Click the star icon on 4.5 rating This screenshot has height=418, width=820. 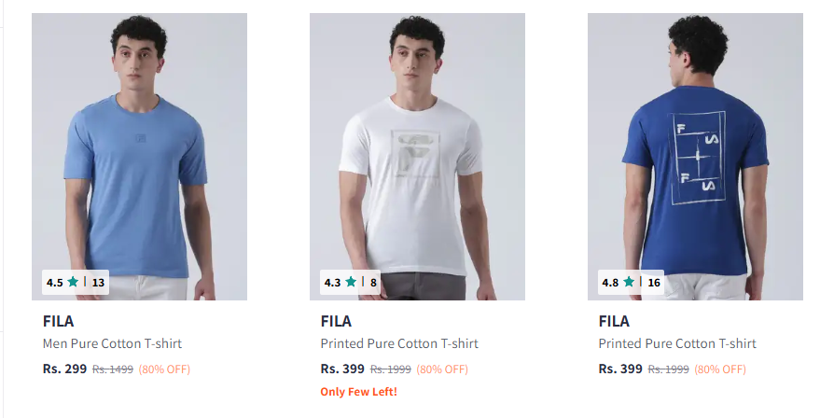[73, 282]
